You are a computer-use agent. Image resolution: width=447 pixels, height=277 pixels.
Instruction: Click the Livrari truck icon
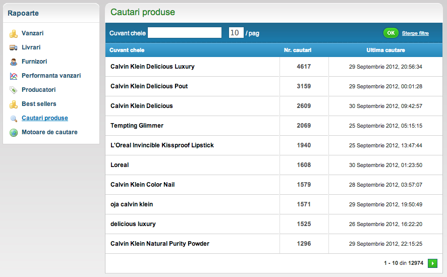point(14,47)
